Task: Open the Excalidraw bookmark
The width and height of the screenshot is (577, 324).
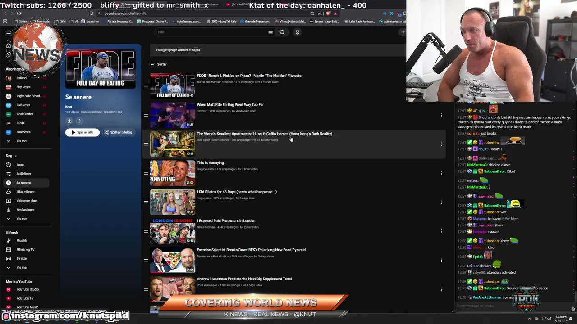Action: click(90, 21)
